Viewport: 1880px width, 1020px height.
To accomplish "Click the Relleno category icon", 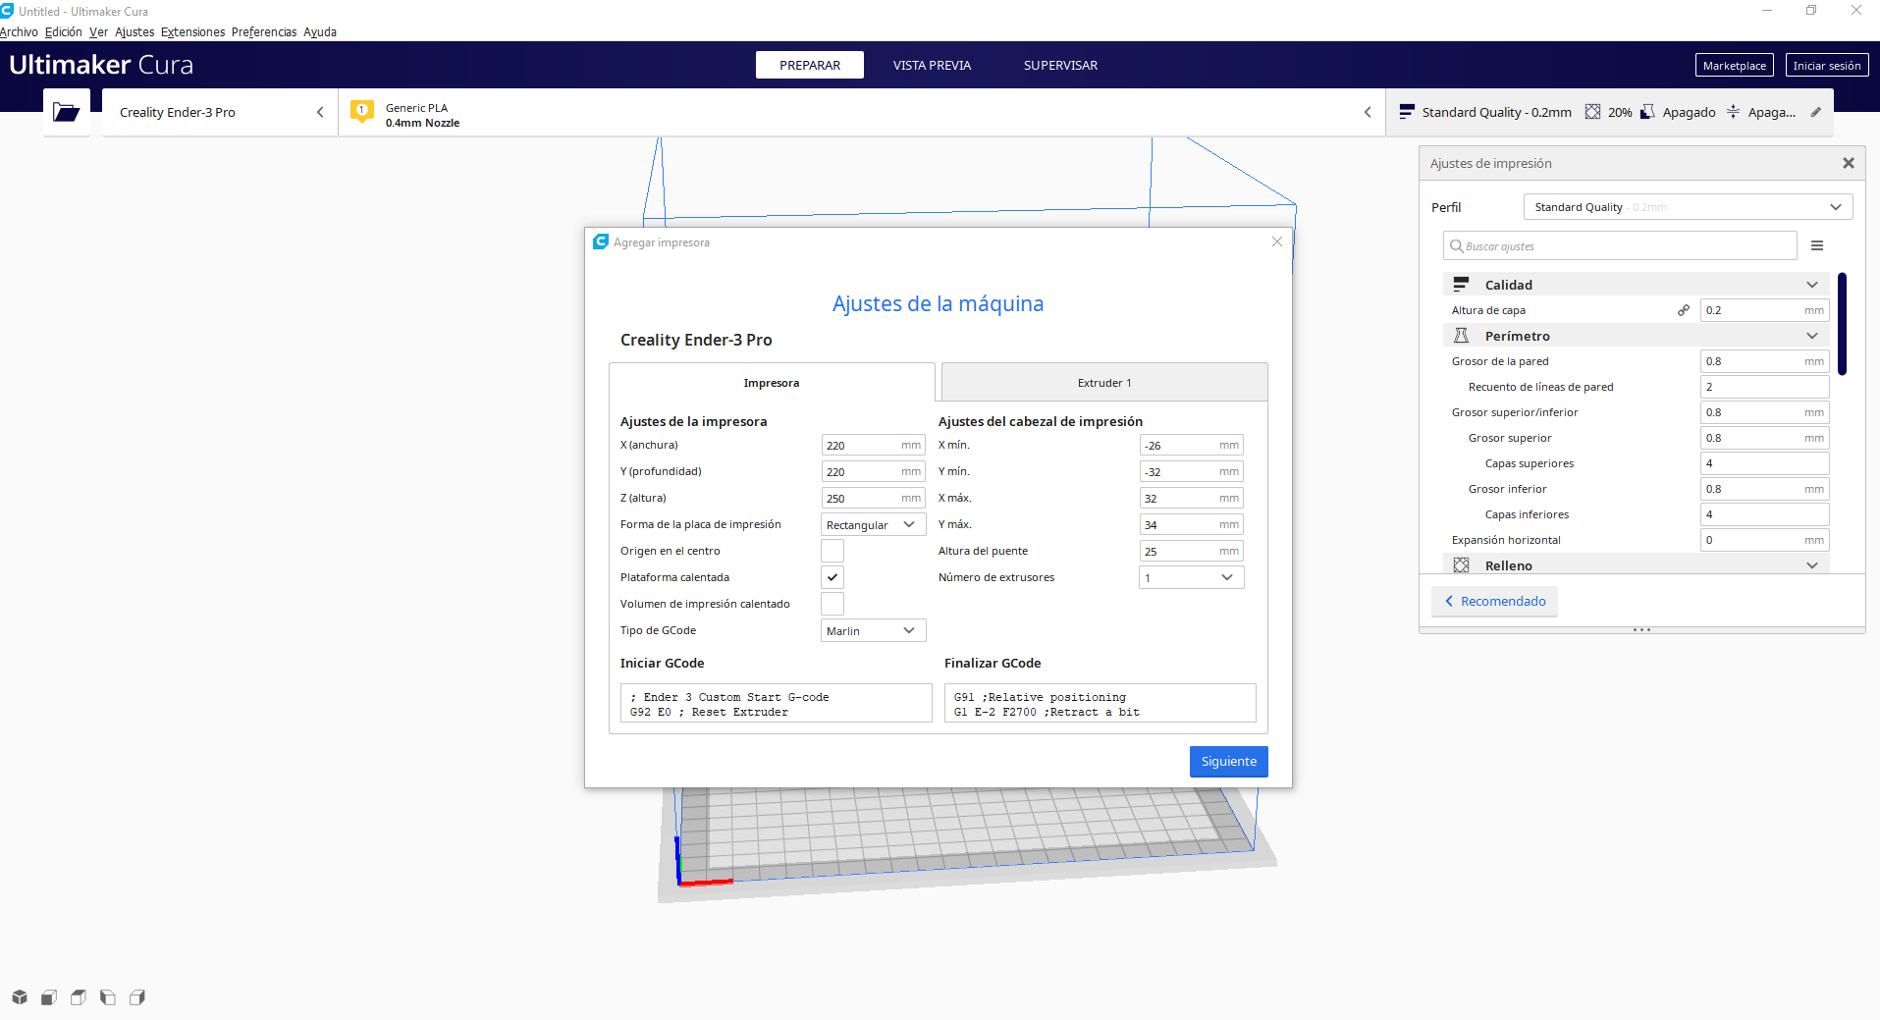I will (x=1461, y=565).
